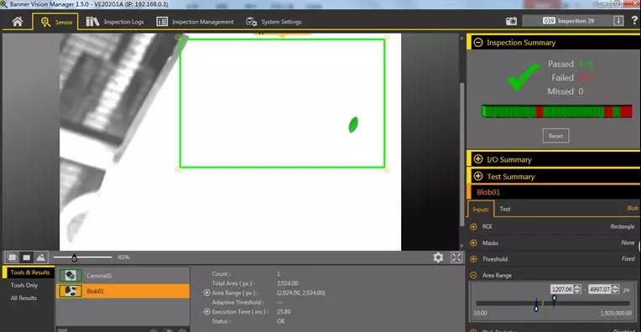The height and width of the screenshot is (332, 641).
Task: Click the camera snapshot icon
Action: coord(511,21)
